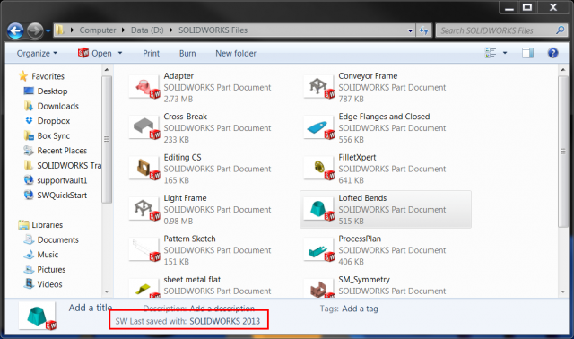Click Lofted Bends preview thumbnail in details pane

coord(38,316)
